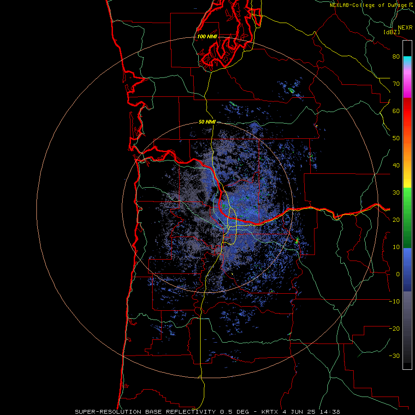Screen dimensions: 415x415
Task: Click the -30 dBZ scale value
Action: point(394,356)
